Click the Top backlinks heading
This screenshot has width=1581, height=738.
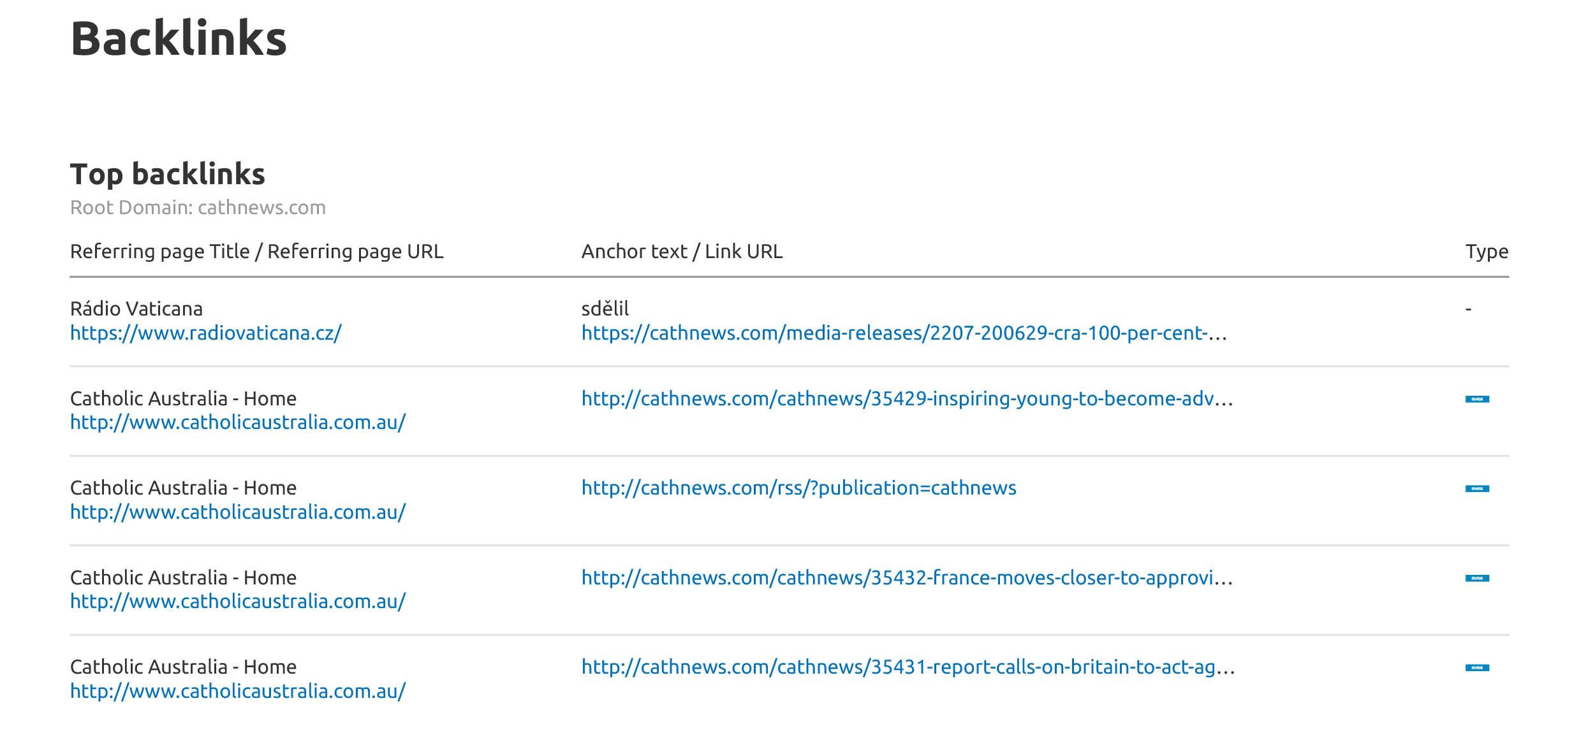tap(167, 174)
